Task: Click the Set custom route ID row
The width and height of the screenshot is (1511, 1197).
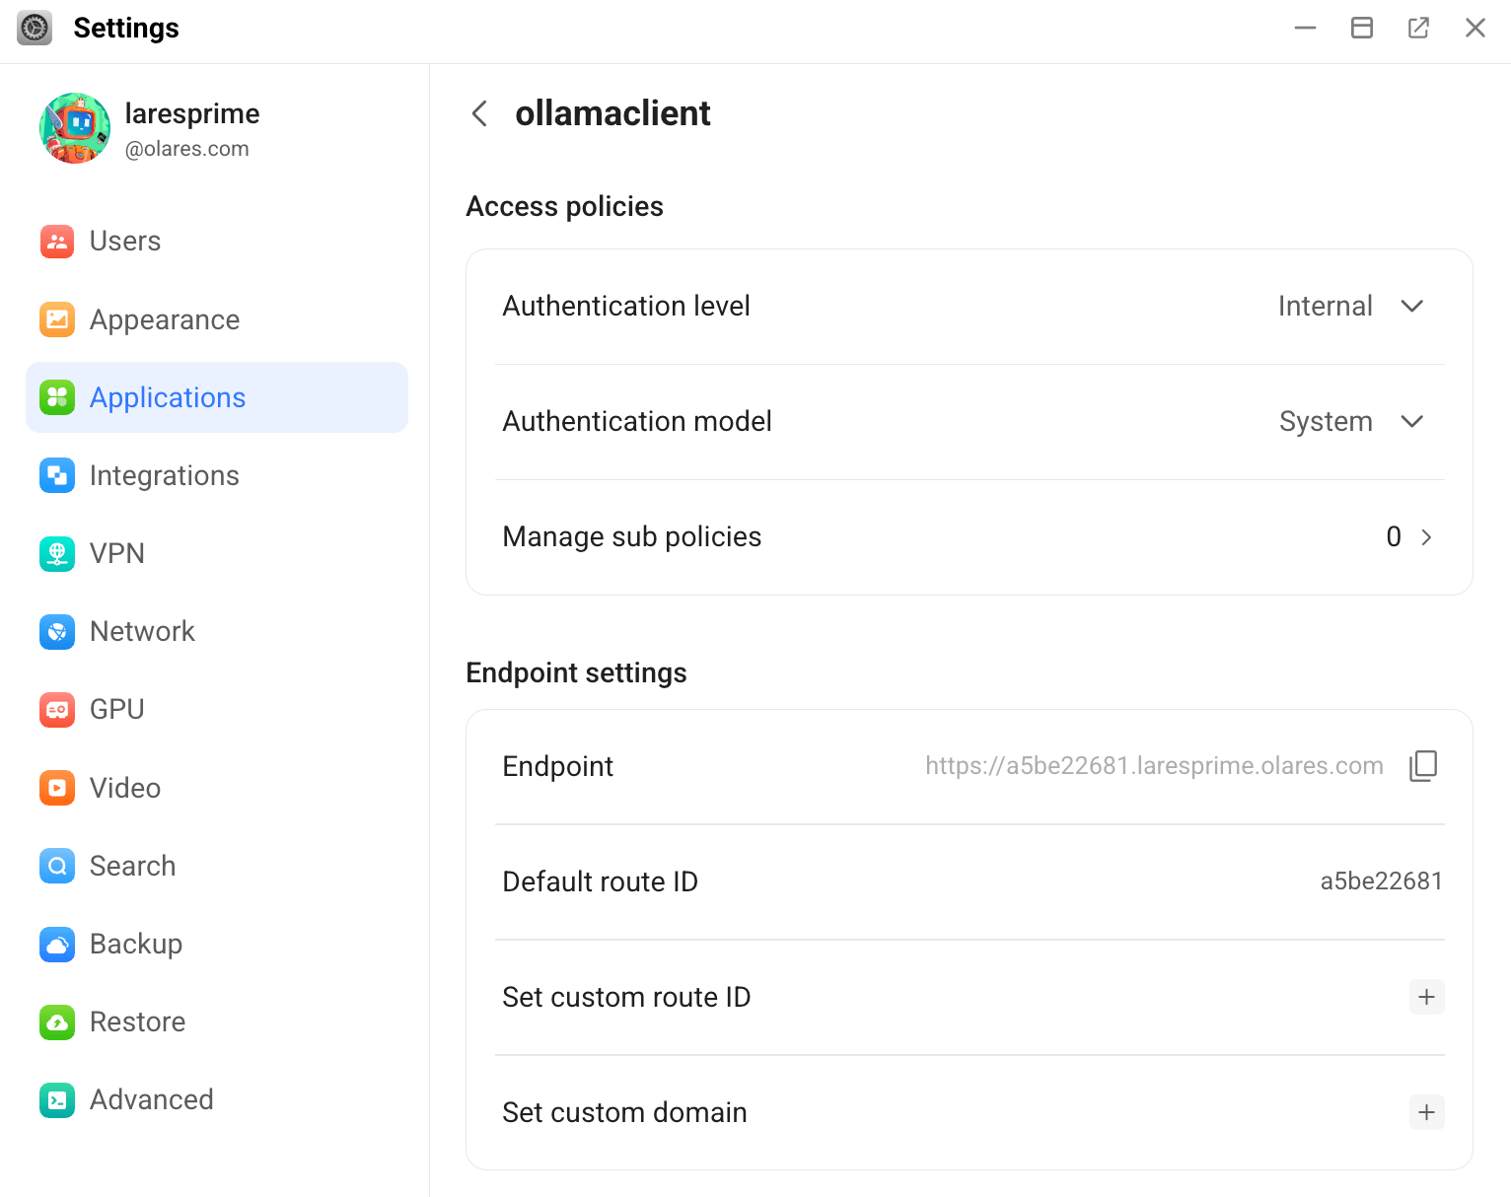Action: pyautogui.click(x=626, y=997)
